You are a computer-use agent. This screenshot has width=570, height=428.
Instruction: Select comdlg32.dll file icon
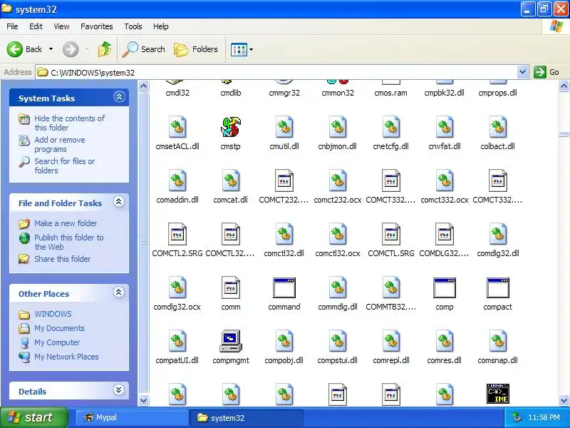[x=497, y=234]
